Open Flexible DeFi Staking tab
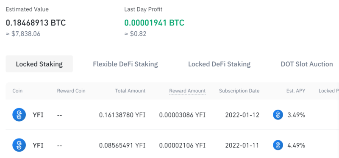The height and width of the screenshot is (158, 339). click(x=125, y=64)
